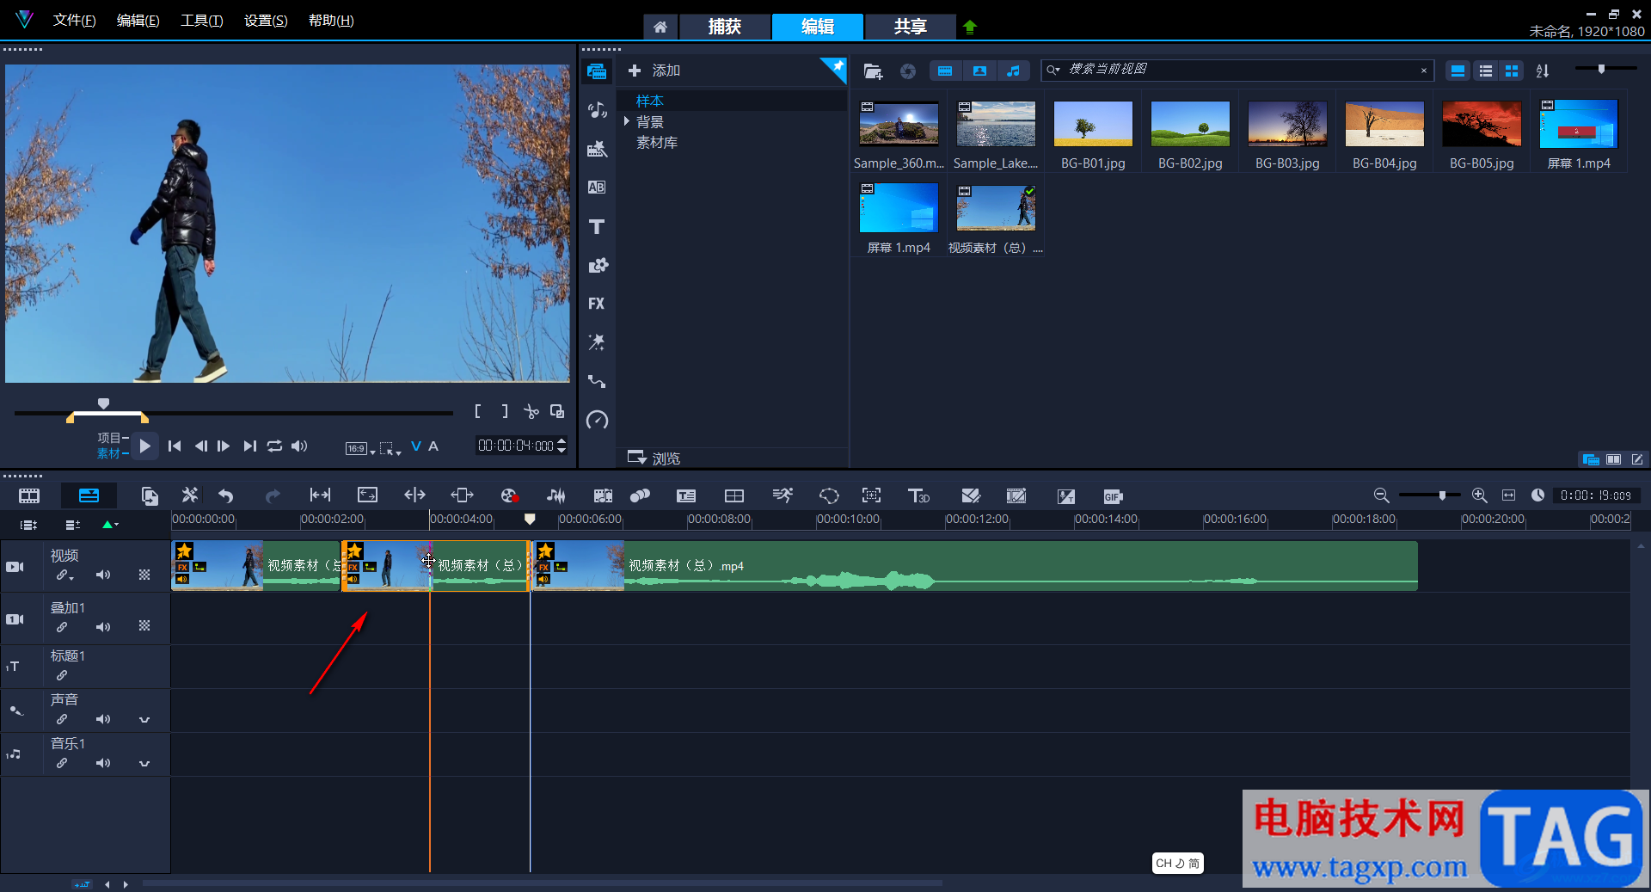Open the crop mode dropdown in preview
The height and width of the screenshot is (892, 1651).
(390, 448)
